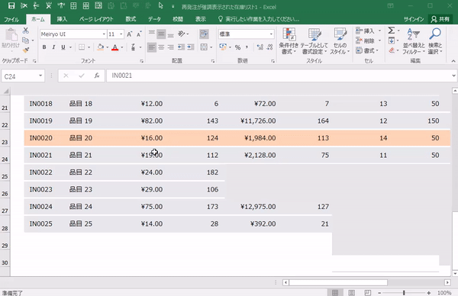Open セルのスタイル cell styles
The image size is (458, 296).
340,41
